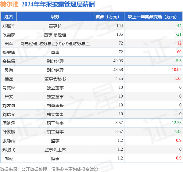This screenshot has width=183, height=172.
Task: Click the change value -7.43
Action: coord(177,132)
